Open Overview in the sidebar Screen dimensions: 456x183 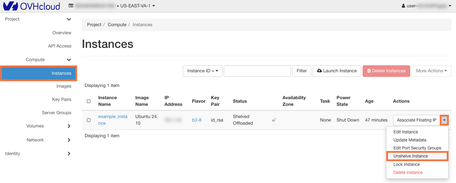pyautogui.click(x=62, y=33)
